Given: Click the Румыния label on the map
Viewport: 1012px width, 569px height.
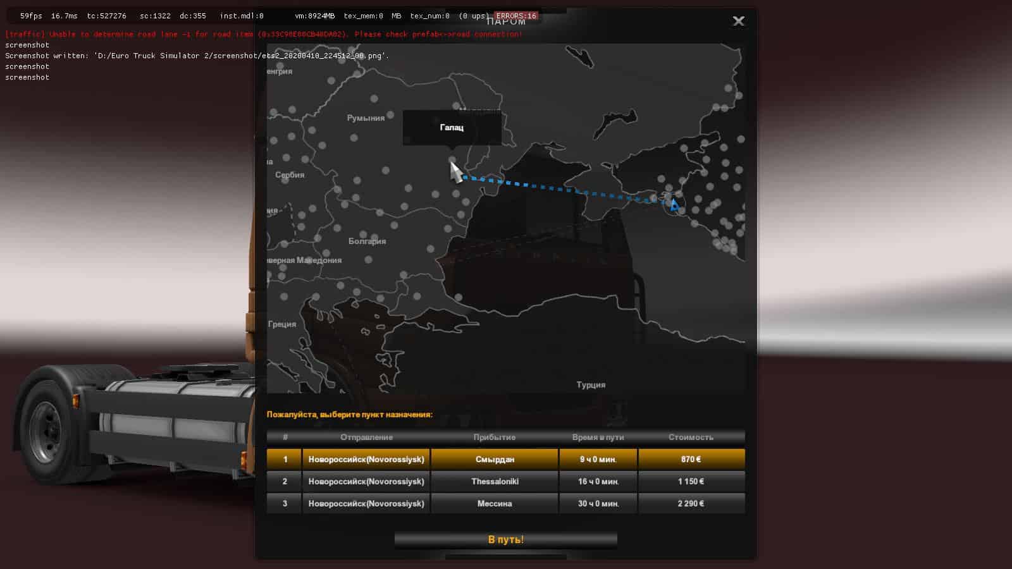Looking at the screenshot, I should click(366, 118).
